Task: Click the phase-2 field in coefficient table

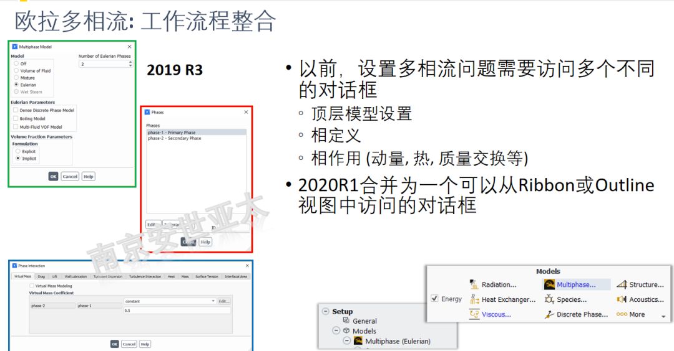Action: pos(53,306)
